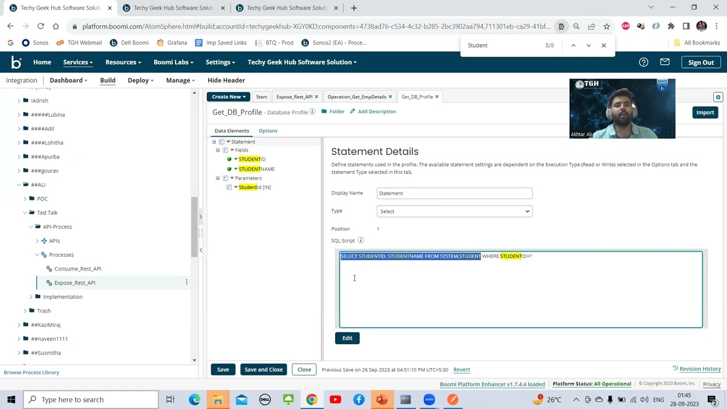727x409 pixels.
Task: Open the Chrome extensions puzzle icon
Action: (671, 26)
